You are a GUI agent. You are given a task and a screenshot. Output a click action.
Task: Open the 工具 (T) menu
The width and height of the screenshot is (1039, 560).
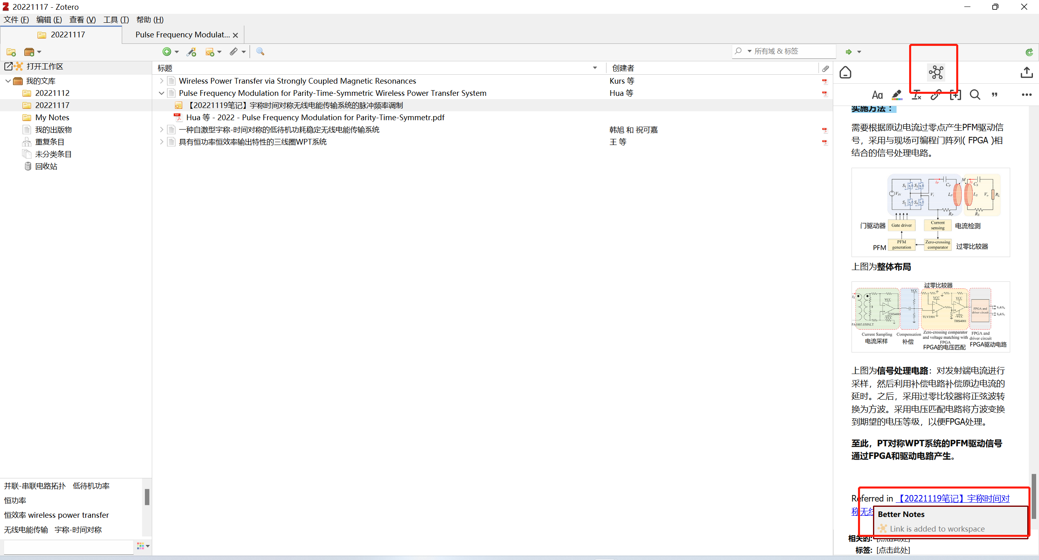pos(116,19)
